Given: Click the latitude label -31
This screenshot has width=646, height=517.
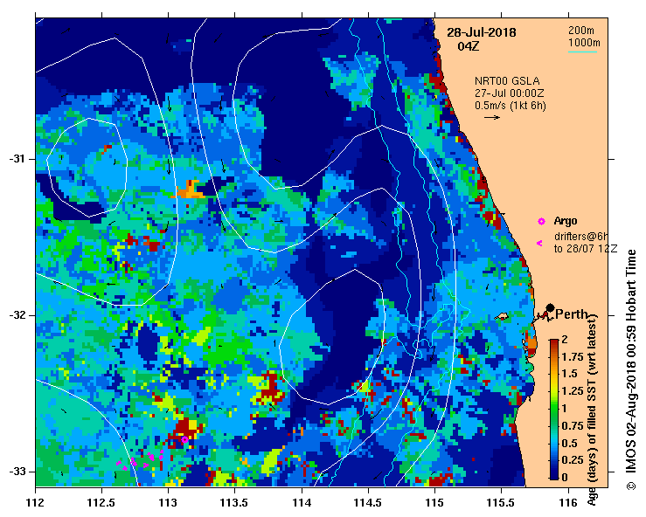Looking at the screenshot, I should coord(17,158).
